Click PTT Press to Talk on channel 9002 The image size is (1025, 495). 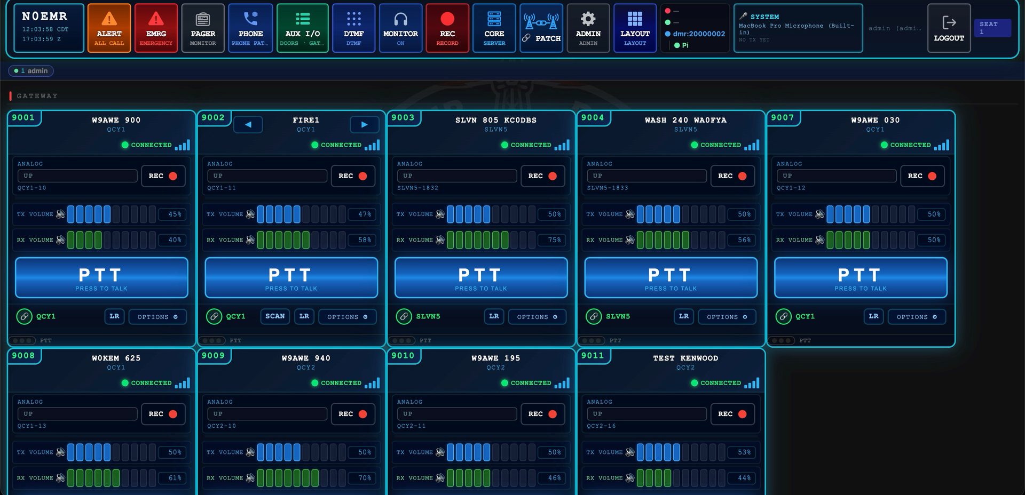click(x=291, y=278)
